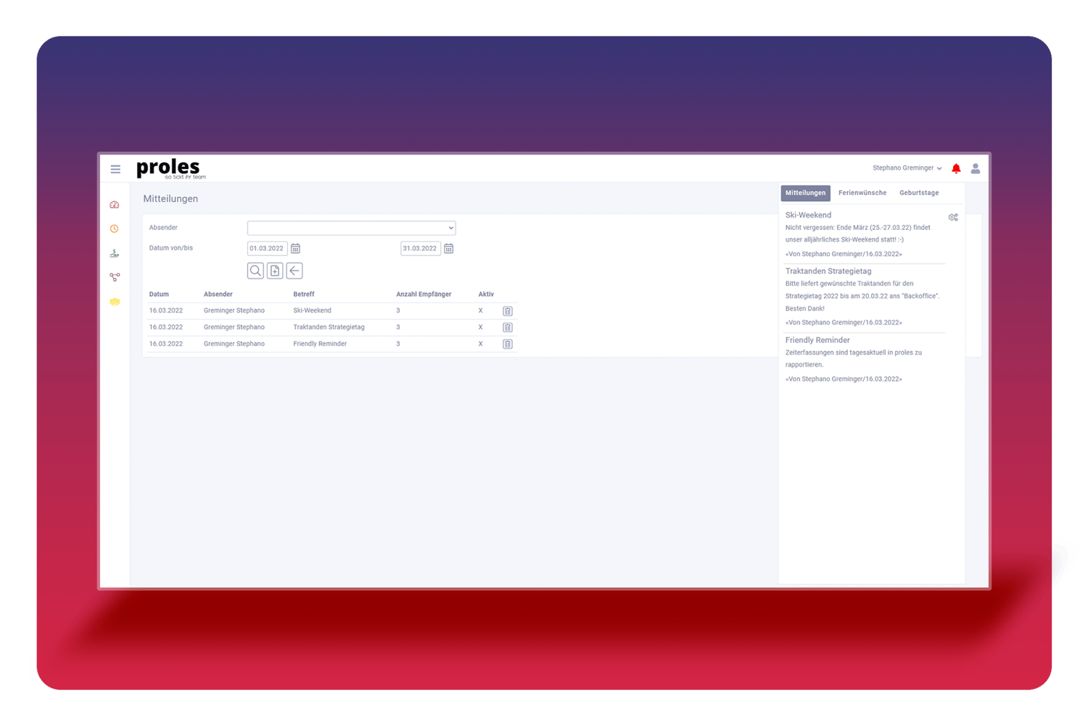This screenshot has width=1088, height=726.
Task: Switch to the Ferienwünsche tab
Action: point(862,193)
